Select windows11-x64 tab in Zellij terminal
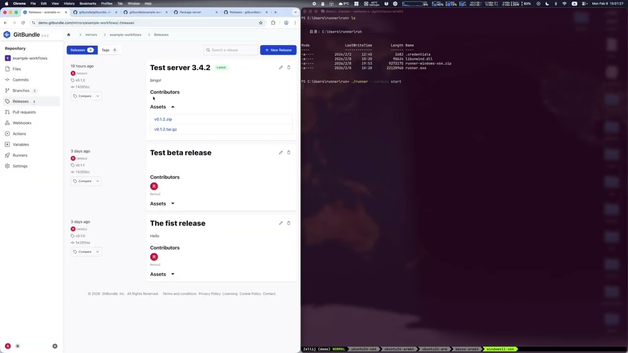The image size is (628, 353). pyautogui.click(x=500, y=349)
